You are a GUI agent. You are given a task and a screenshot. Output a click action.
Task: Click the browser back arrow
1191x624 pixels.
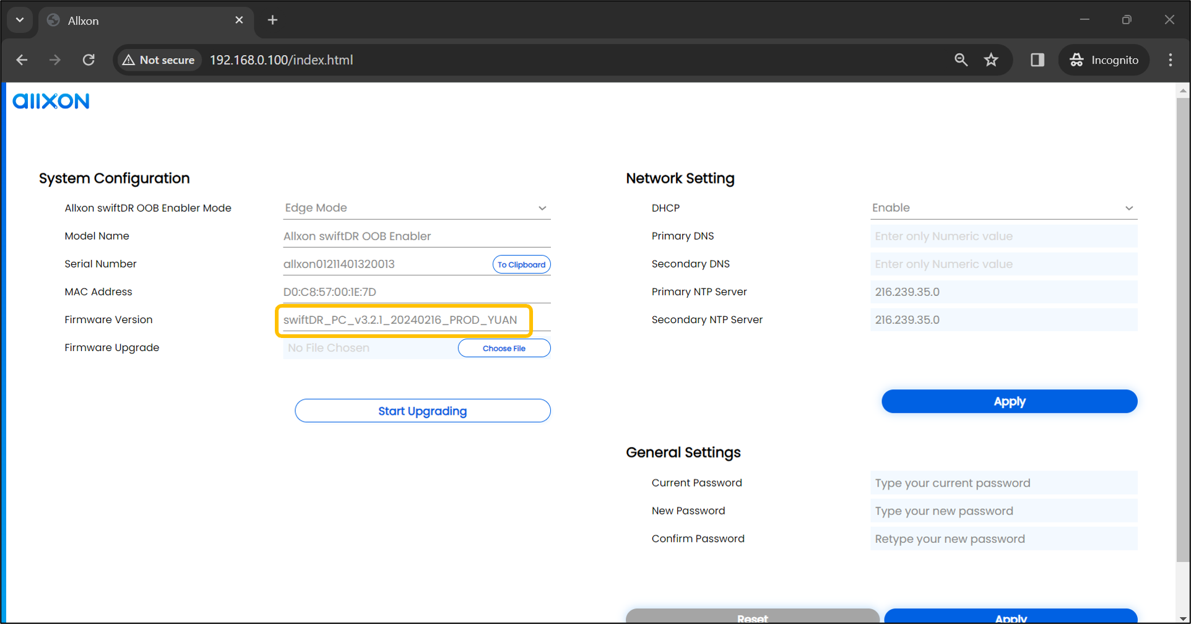tap(22, 60)
